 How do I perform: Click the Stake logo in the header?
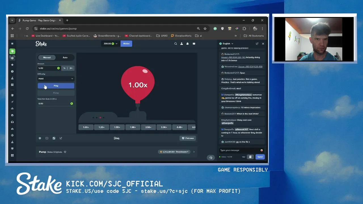(41, 44)
